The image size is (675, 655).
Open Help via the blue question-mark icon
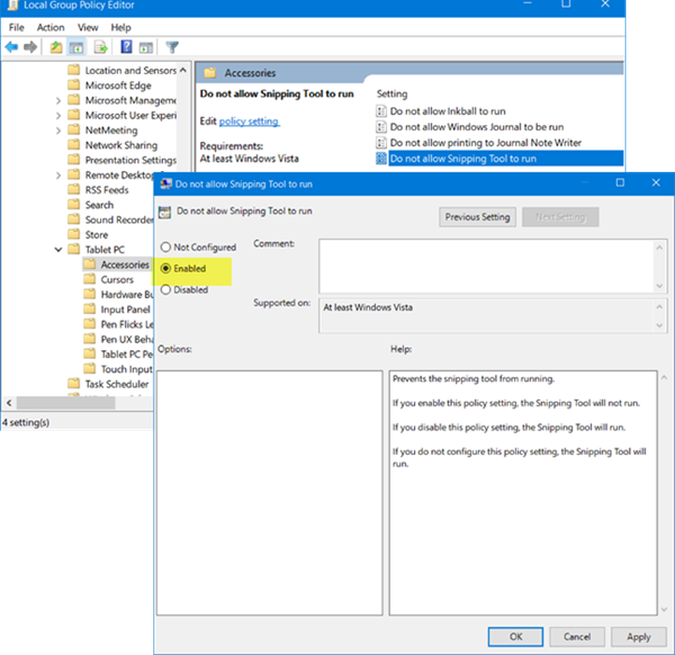point(126,47)
